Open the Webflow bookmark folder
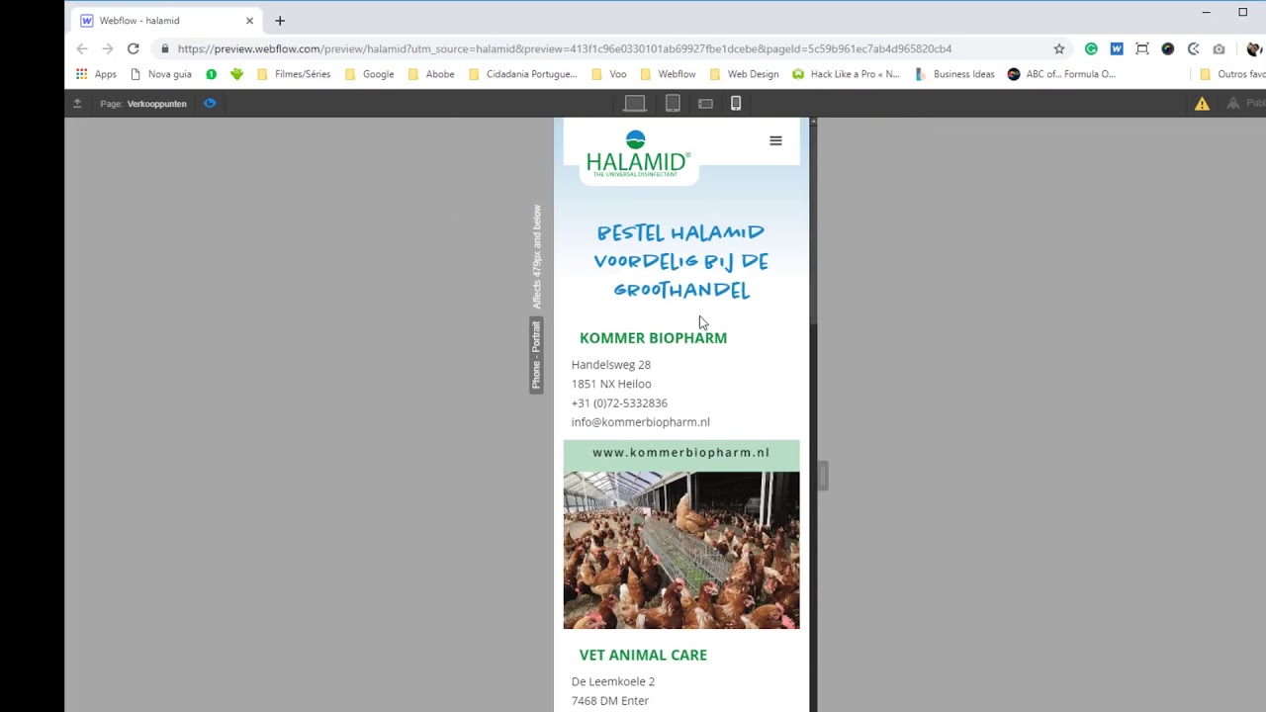The height and width of the screenshot is (712, 1266). (x=668, y=74)
